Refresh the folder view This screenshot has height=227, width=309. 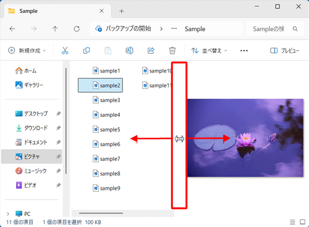[x=77, y=29]
